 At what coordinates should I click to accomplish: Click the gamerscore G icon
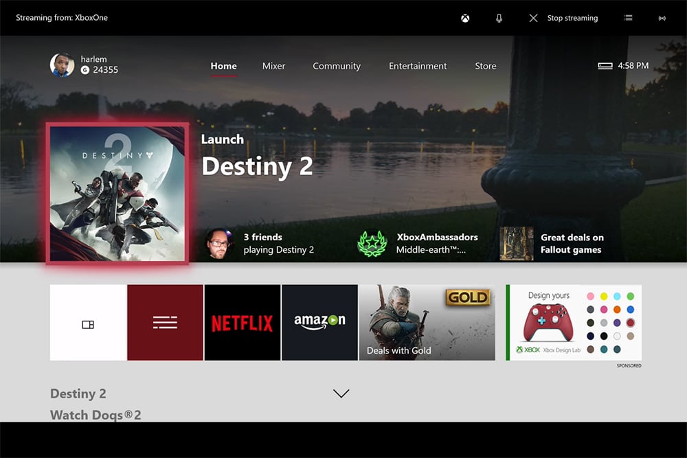tap(85, 70)
